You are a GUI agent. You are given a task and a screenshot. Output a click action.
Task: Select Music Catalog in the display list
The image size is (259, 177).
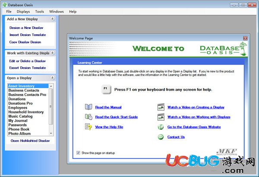tap(28, 116)
